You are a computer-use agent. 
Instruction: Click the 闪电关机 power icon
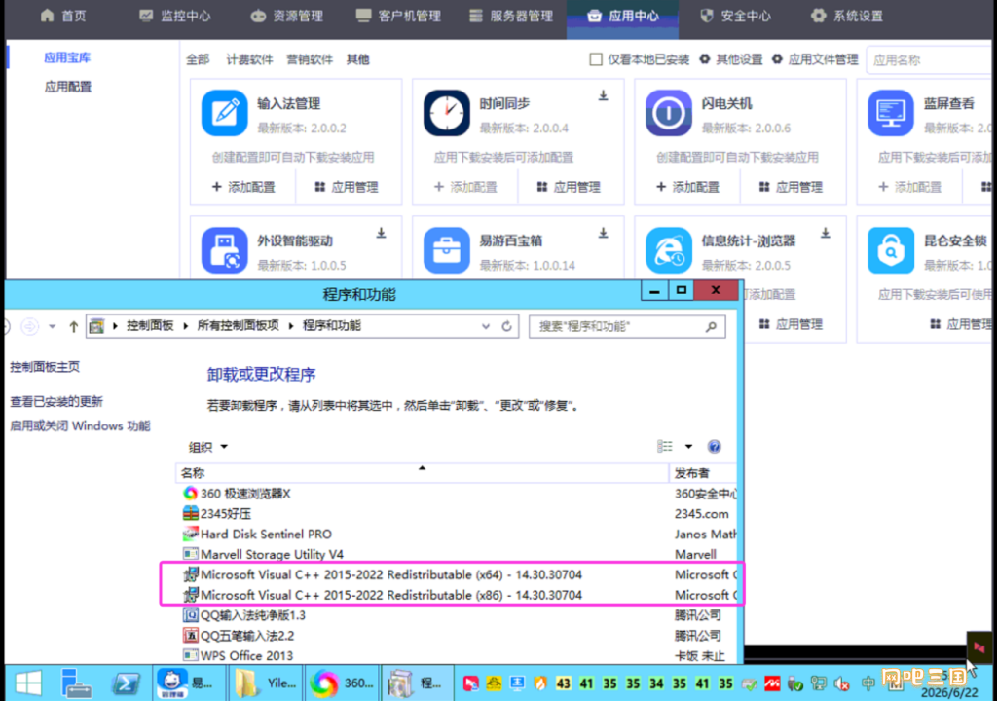point(668,113)
